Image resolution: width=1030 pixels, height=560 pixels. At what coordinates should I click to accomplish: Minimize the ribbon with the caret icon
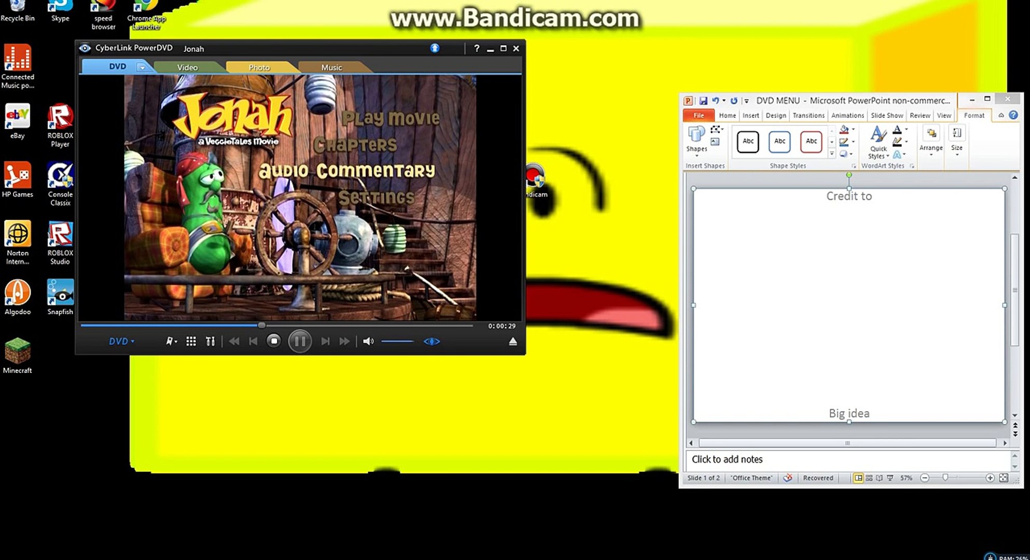click(1001, 115)
